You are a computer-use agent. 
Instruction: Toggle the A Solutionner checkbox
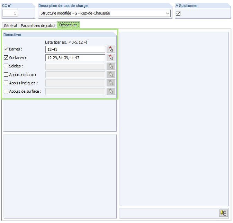point(178,13)
